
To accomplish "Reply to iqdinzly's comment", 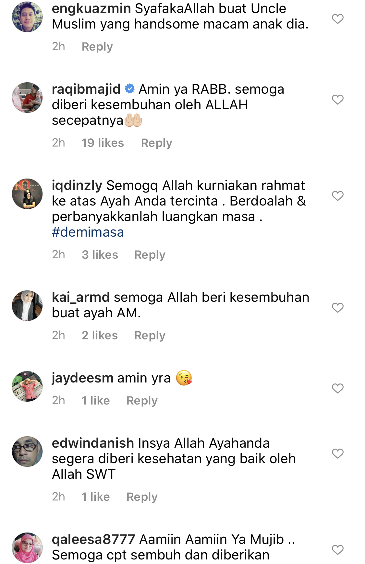I will coord(150,255).
